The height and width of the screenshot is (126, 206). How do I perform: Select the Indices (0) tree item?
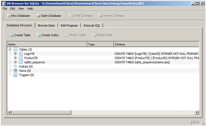[x=26, y=66]
